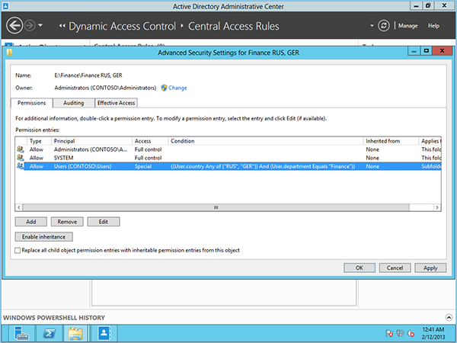This screenshot has height=343, width=457.
Task: Sort by the Condition column header
Action: (266, 141)
